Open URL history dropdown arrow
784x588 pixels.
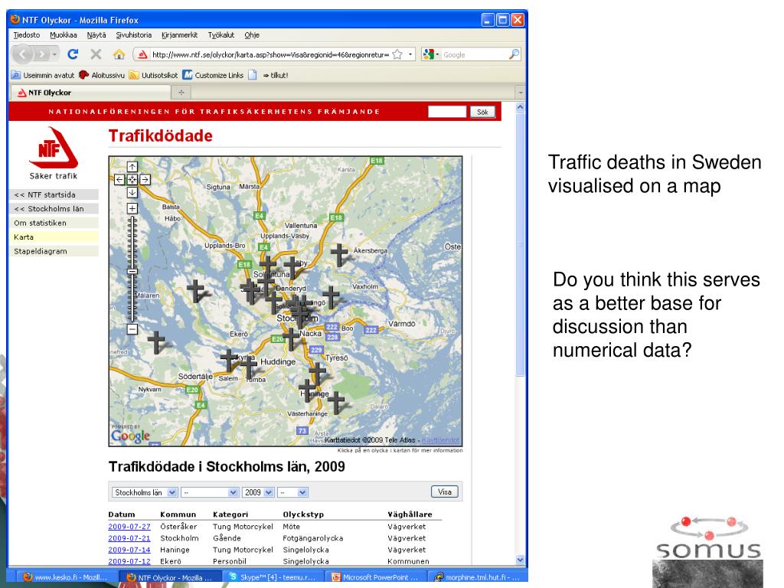(410, 54)
